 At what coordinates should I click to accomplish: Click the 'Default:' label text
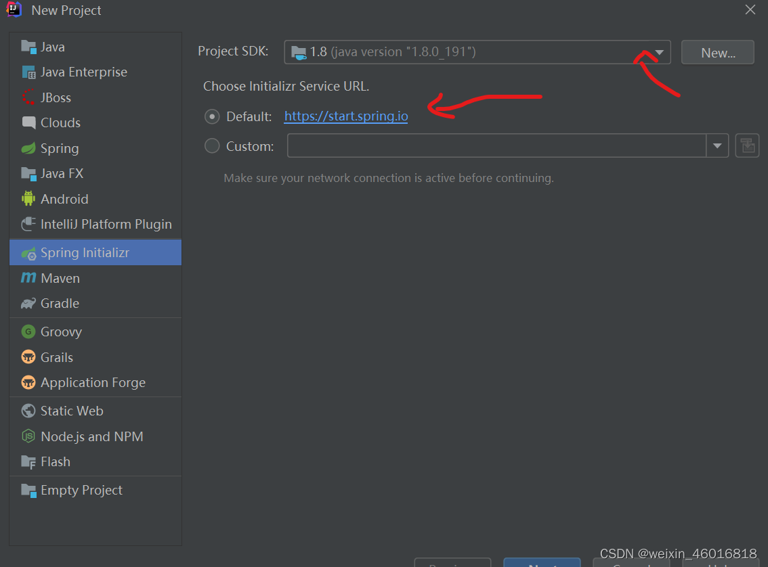click(249, 116)
